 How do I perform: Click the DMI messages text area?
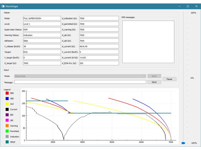click(x=148, y=42)
